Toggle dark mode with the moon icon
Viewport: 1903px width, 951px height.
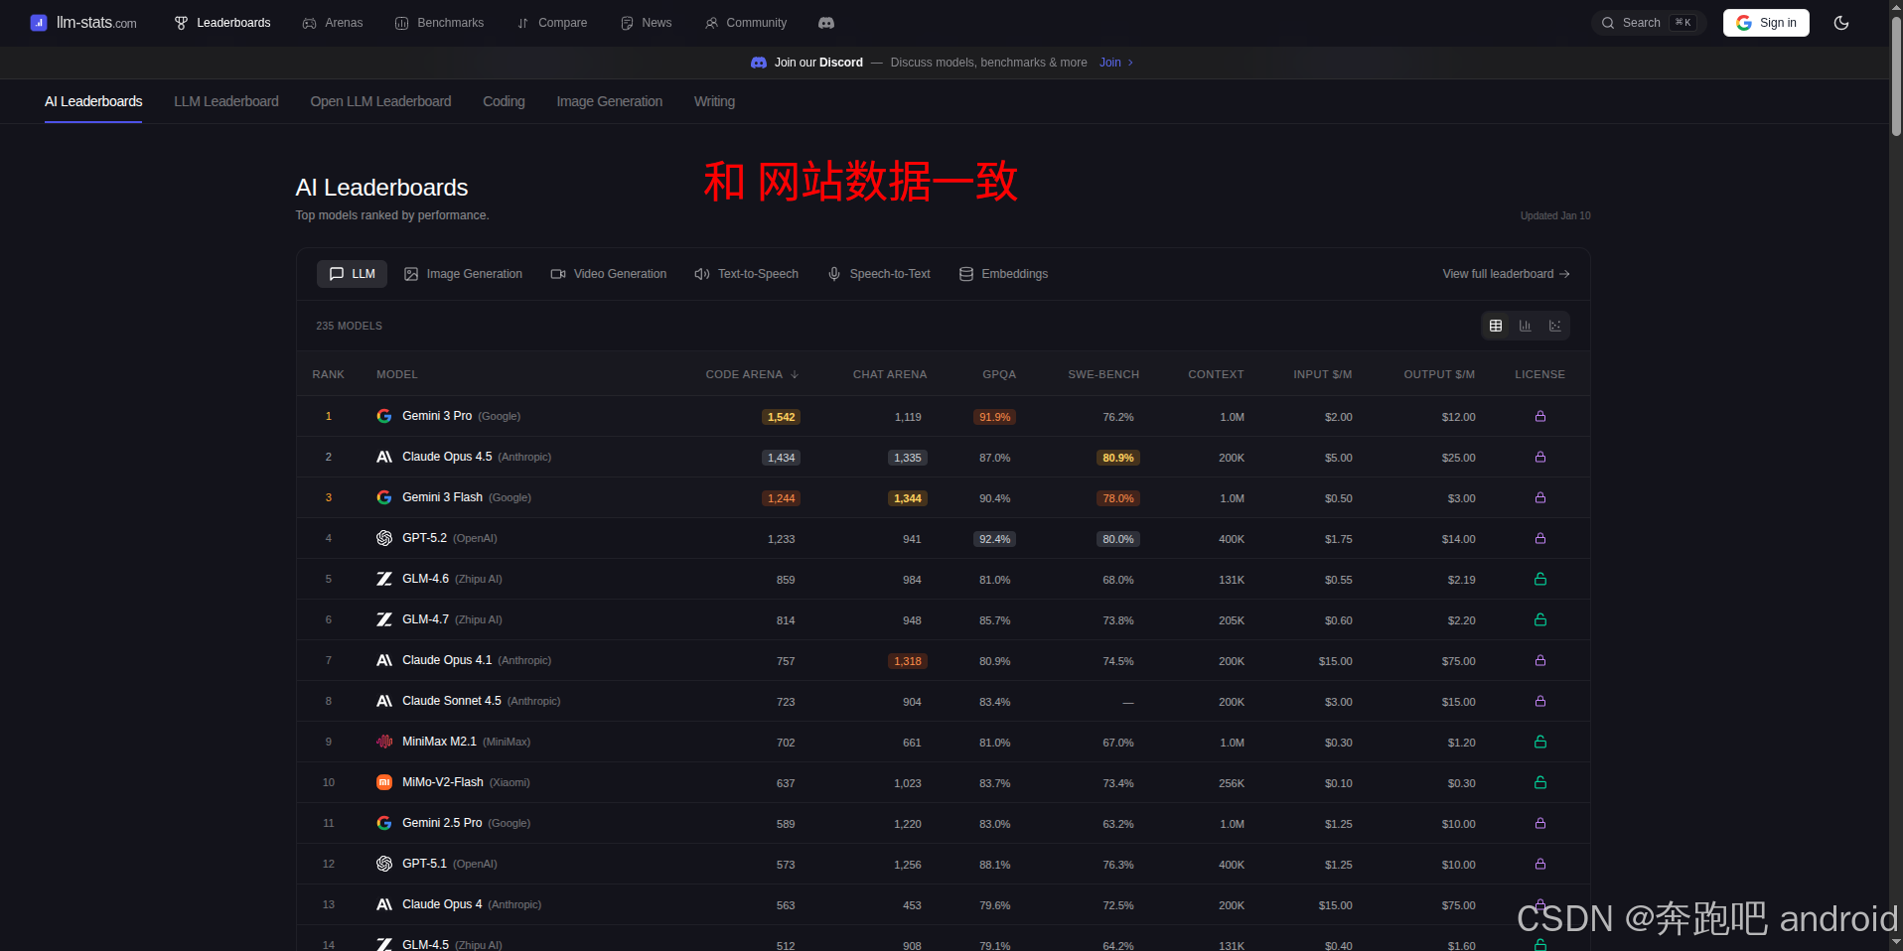[x=1841, y=22]
